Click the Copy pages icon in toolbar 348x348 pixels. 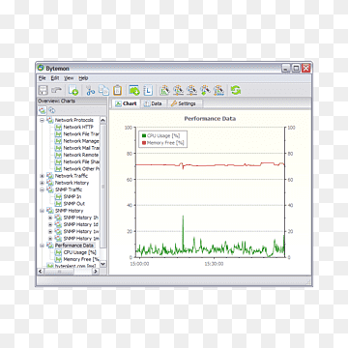(103, 90)
